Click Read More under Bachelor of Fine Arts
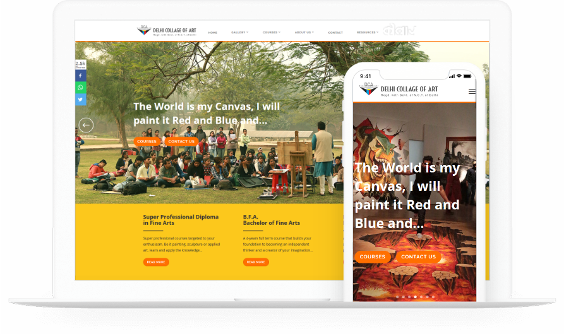This screenshot has height=334, width=564. [x=256, y=262]
